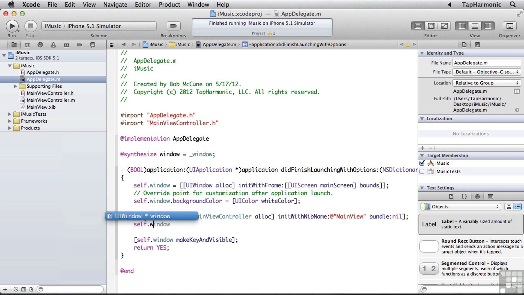
Task: Go forward in editor history
Action: click(x=134, y=45)
